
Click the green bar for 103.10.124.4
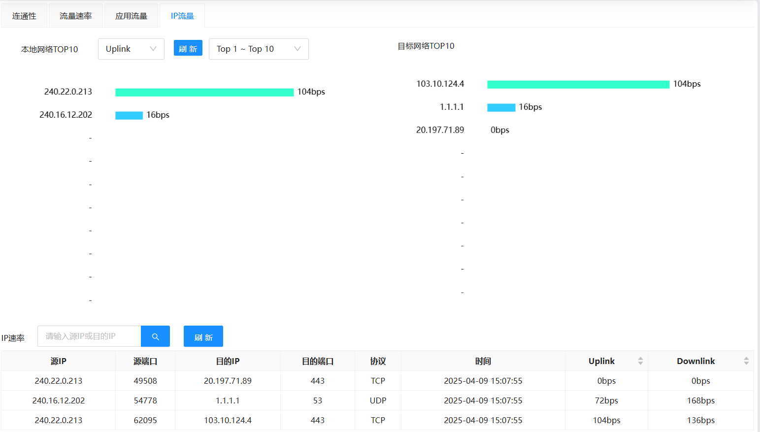tap(578, 85)
